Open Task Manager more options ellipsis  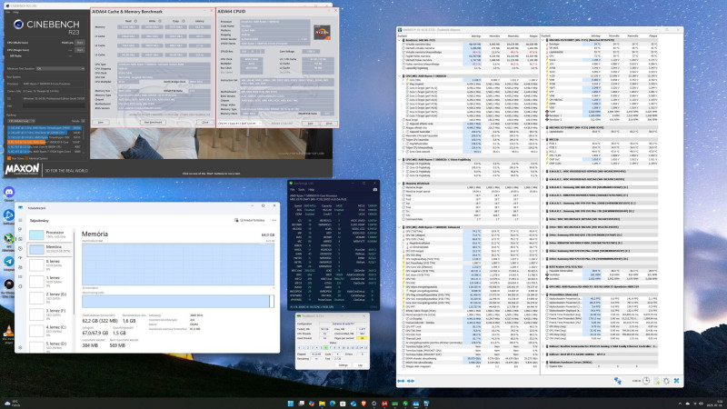click(274, 220)
